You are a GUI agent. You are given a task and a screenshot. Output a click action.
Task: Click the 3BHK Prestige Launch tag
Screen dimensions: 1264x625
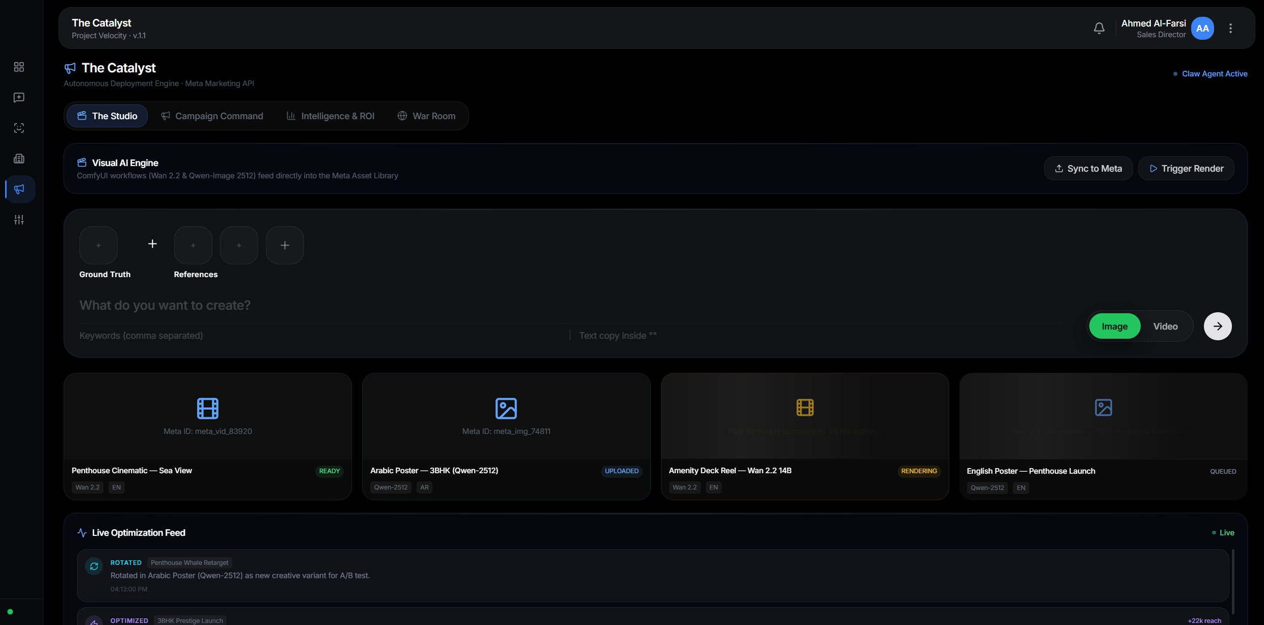(190, 621)
